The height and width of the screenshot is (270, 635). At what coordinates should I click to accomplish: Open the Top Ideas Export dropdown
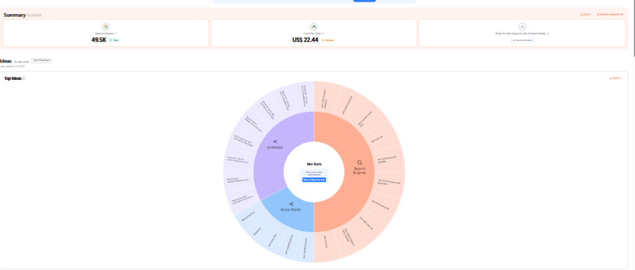pos(616,78)
